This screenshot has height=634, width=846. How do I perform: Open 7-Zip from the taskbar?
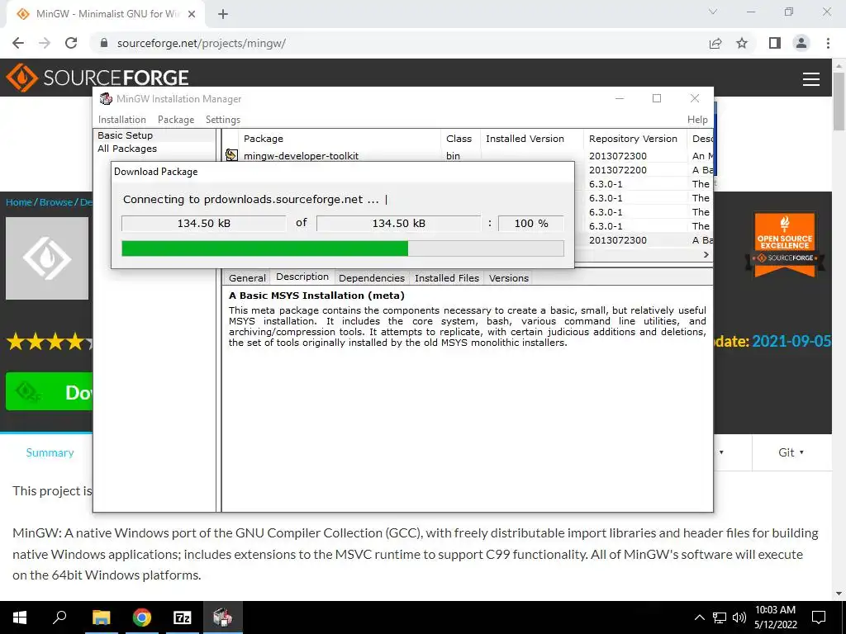pos(183,617)
